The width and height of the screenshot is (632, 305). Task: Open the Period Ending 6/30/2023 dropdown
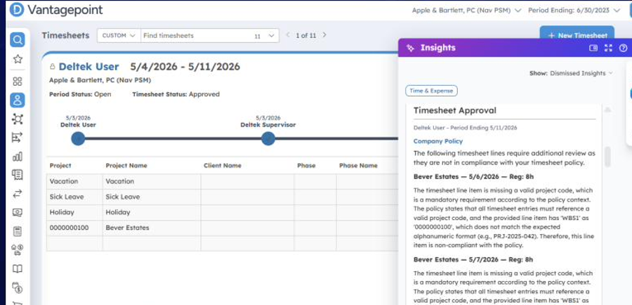tap(574, 11)
